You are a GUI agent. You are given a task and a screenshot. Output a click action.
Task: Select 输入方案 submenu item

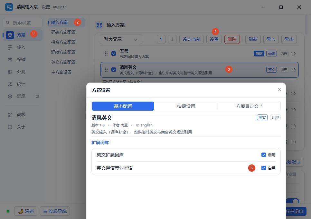tap(66, 23)
